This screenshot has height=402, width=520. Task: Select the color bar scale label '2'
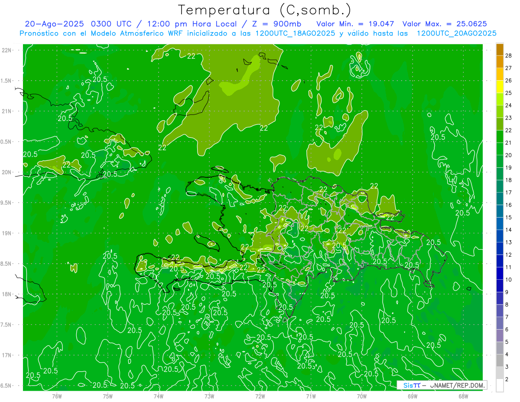pyautogui.click(x=507, y=379)
